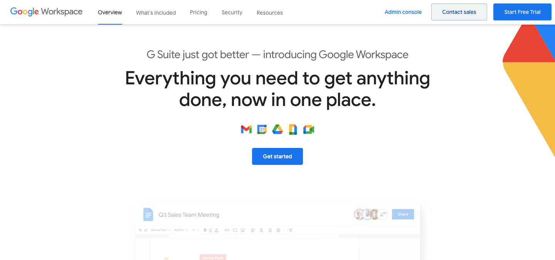Click the blue Get started button
This screenshot has height=260, width=555.
click(x=277, y=156)
